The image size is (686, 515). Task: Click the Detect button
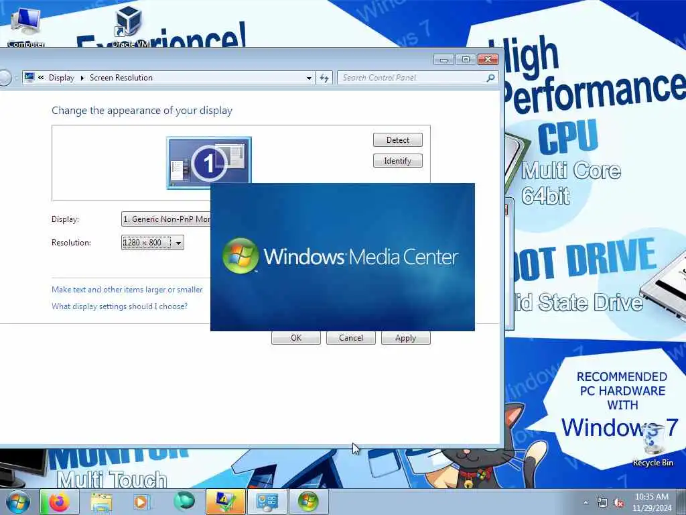tap(398, 140)
